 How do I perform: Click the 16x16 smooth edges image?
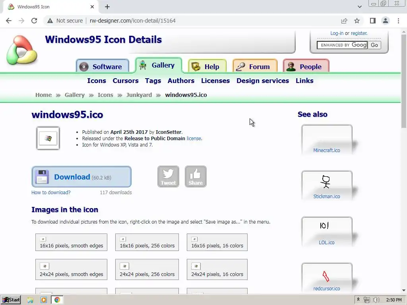pos(43,239)
